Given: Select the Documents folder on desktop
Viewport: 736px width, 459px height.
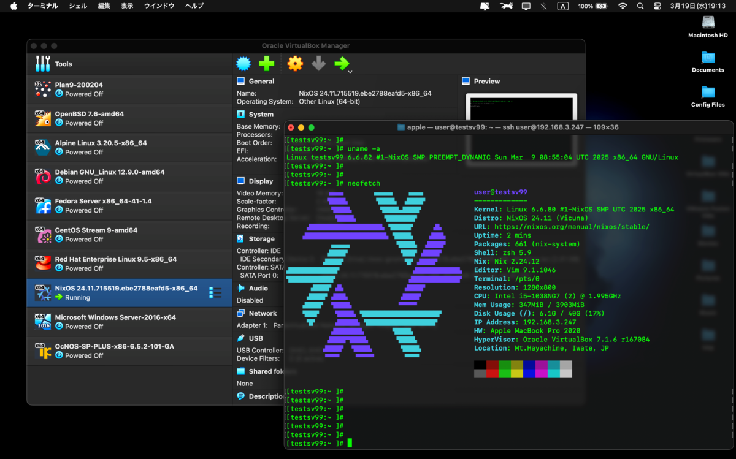Looking at the screenshot, I should click(708, 61).
